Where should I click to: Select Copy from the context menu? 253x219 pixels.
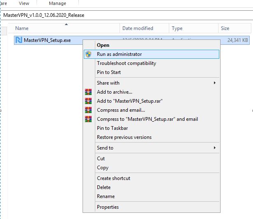[152, 167]
